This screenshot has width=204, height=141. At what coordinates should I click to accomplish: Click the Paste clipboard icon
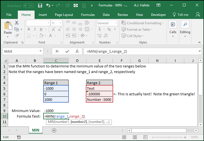point(8,26)
